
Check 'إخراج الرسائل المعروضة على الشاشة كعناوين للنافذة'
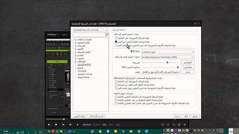pos(116,97)
